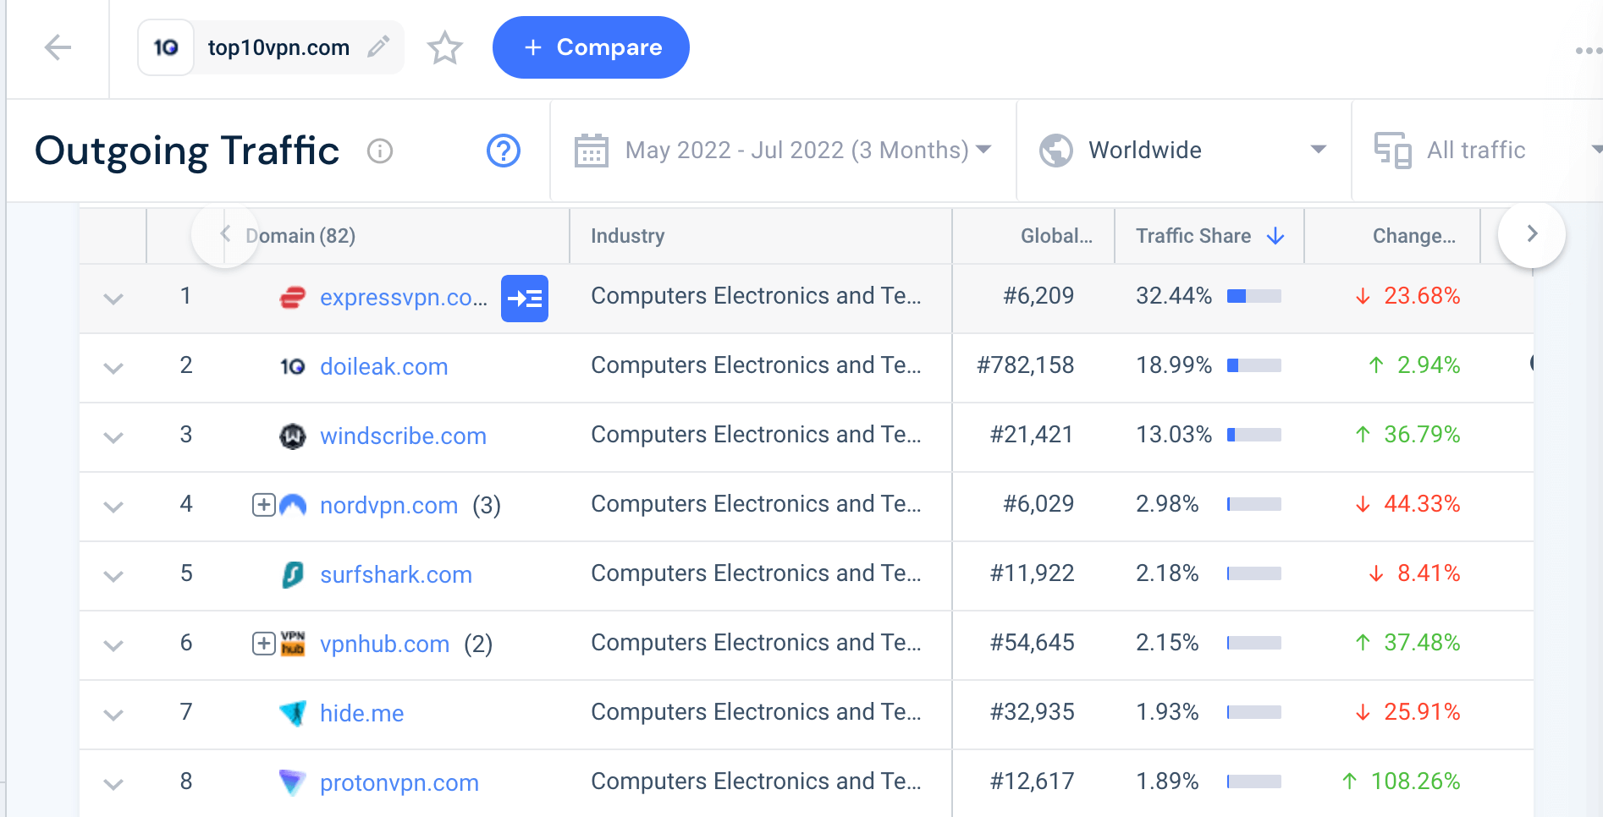Open the Outgoing Traffic info tooltip

point(380,151)
